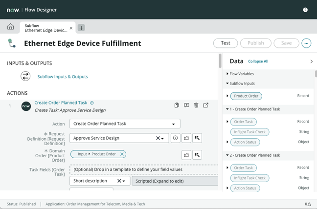
Task: Expand the Flow Variables section
Action: [227, 74]
